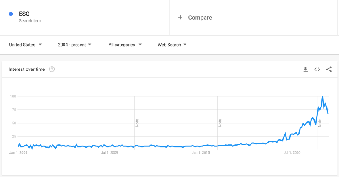Click the chart note near 2010
Image resolution: width=339 pixels, height=177 pixels.
137,123
